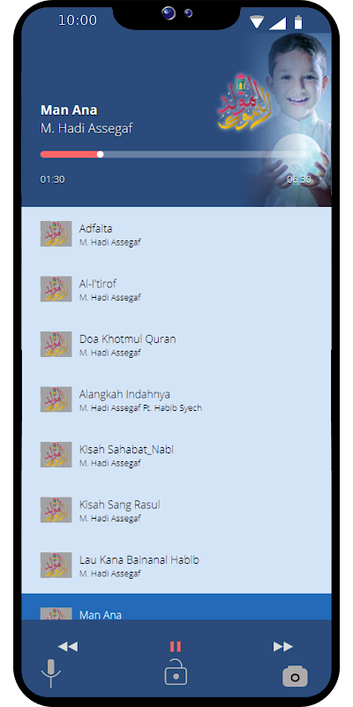Tap the battery icon in the status bar
This screenshot has width=353, height=707.
tap(298, 22)
